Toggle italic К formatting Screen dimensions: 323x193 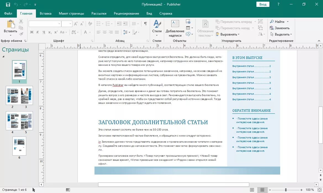pos(38,32)
